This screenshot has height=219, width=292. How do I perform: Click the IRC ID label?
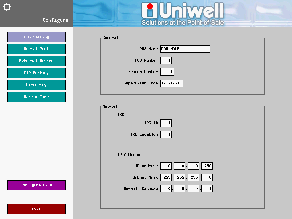click(x=151, y=123)
